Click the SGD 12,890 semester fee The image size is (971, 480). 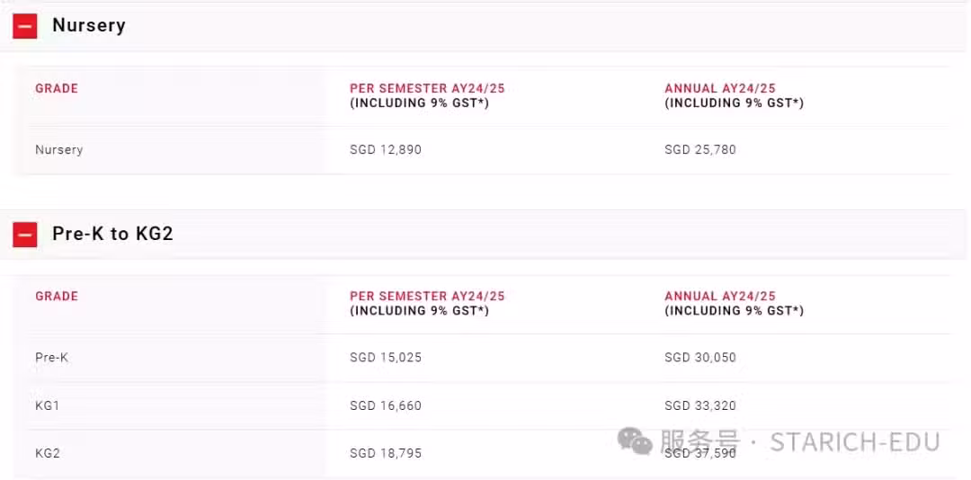tap(386, 150)
